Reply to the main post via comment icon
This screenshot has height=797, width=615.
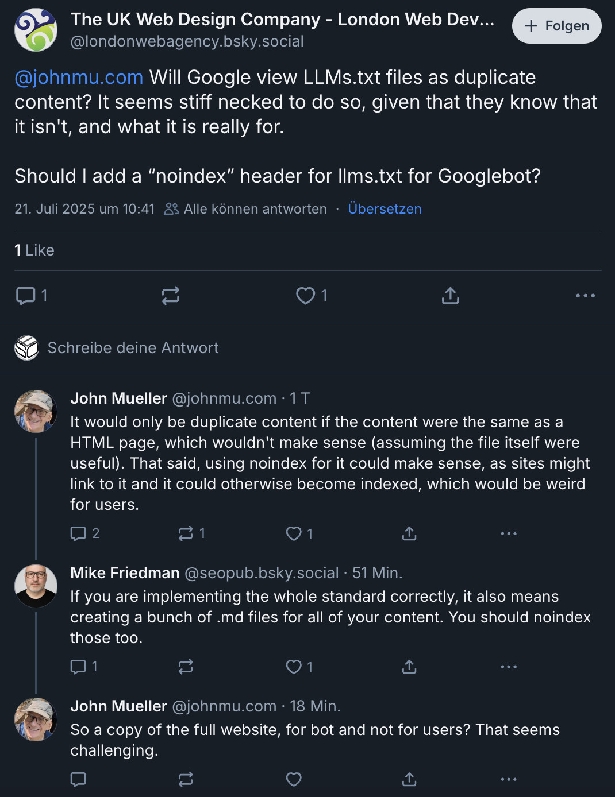pyautogui.click(x=26, y=296)
